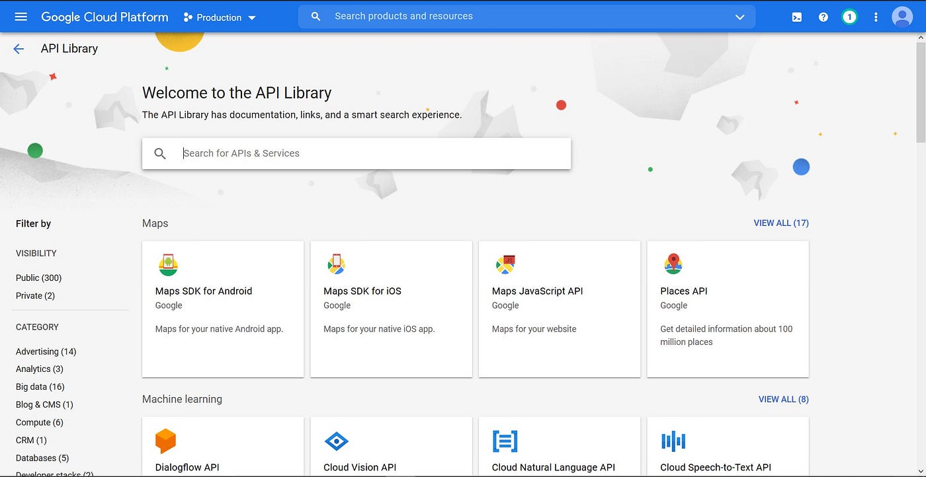Click the Google Cloud Platform logo
Viewport: 926px width, 477px height.
pos(105,17)
